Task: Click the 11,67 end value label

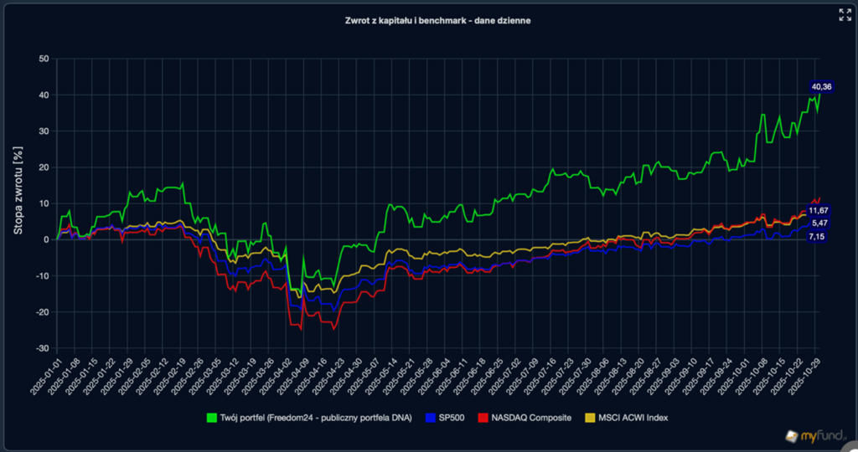Action: [819, 211]
